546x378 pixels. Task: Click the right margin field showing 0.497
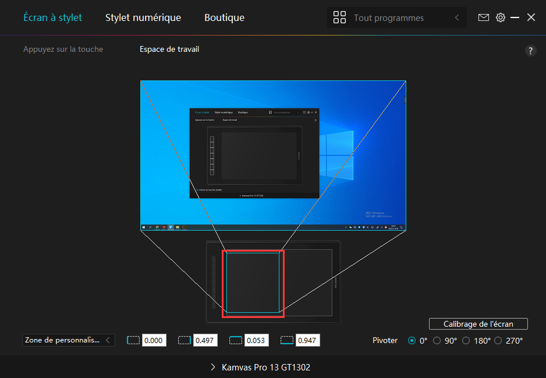[x=205, y=340]
